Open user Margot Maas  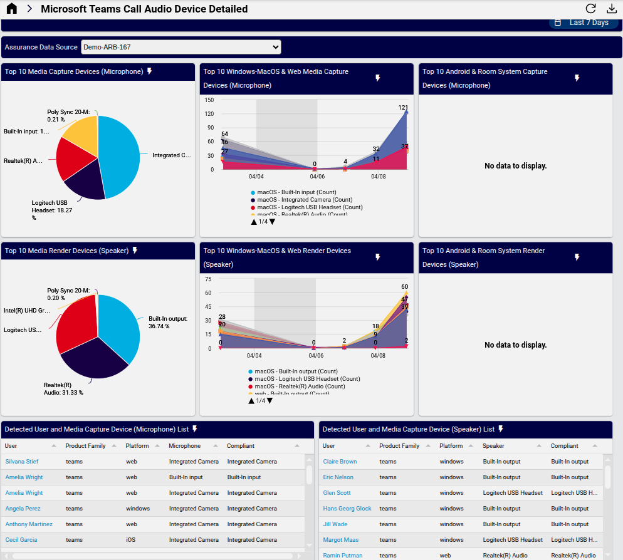coord(341,540)
